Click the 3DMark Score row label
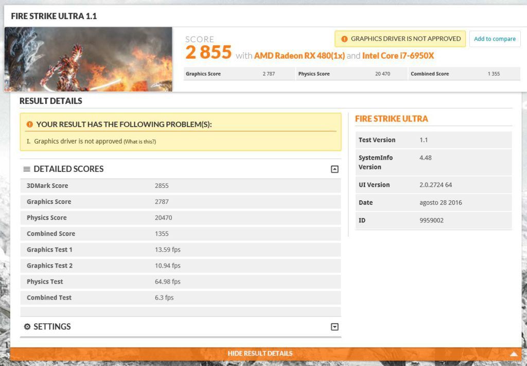Image resolution: width=527 pixels, height=366 pixels. [47, 186]
